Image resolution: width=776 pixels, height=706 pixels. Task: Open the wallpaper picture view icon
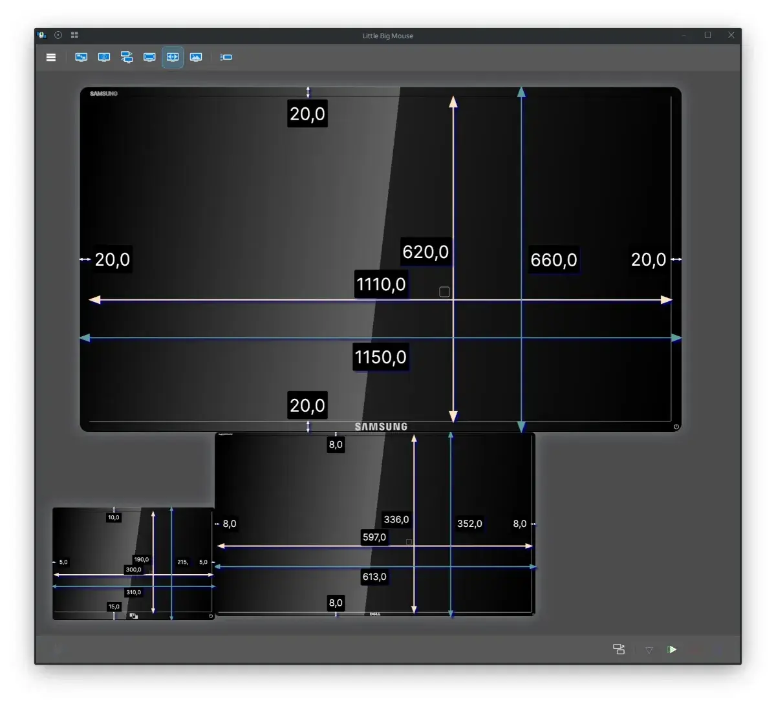196,58
